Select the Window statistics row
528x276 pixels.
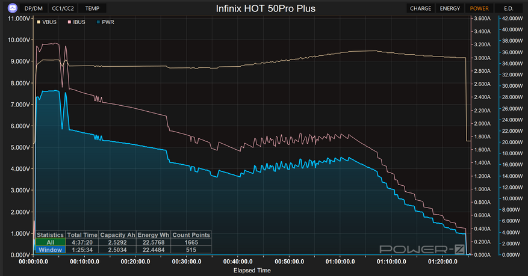[50, 250]
